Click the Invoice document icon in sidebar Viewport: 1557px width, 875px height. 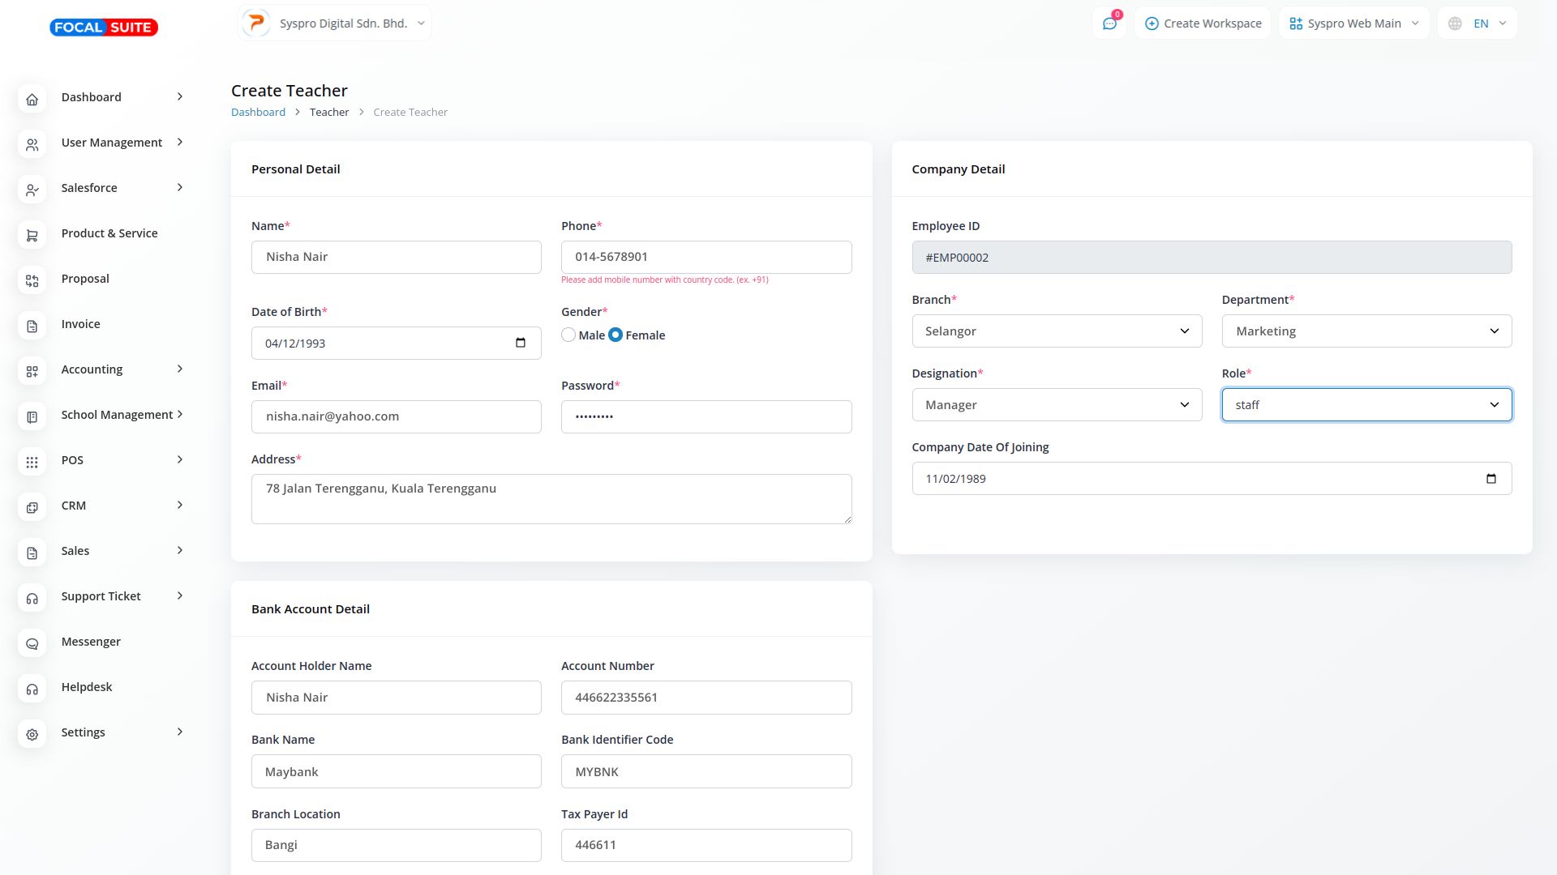32,326
